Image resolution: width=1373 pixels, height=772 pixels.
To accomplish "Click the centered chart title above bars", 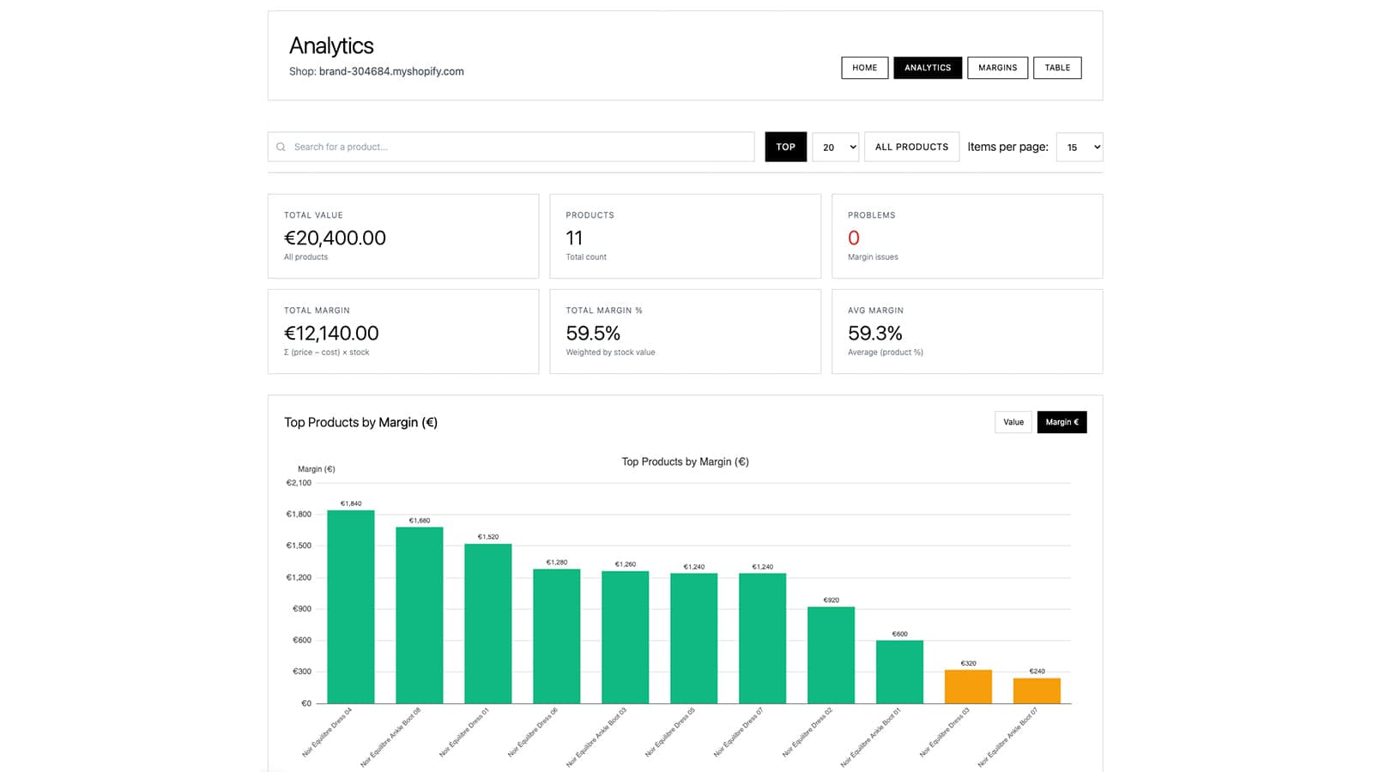I will tap(686, 461).
